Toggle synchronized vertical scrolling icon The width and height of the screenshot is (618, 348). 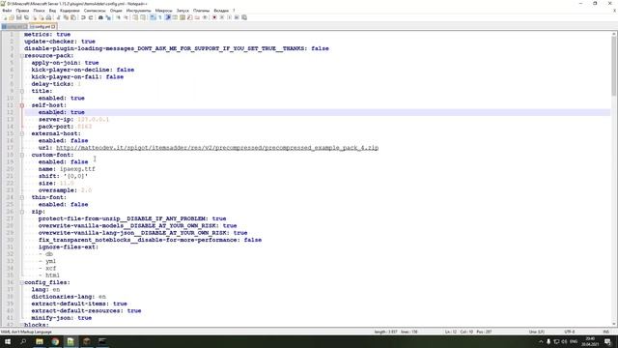135,17
